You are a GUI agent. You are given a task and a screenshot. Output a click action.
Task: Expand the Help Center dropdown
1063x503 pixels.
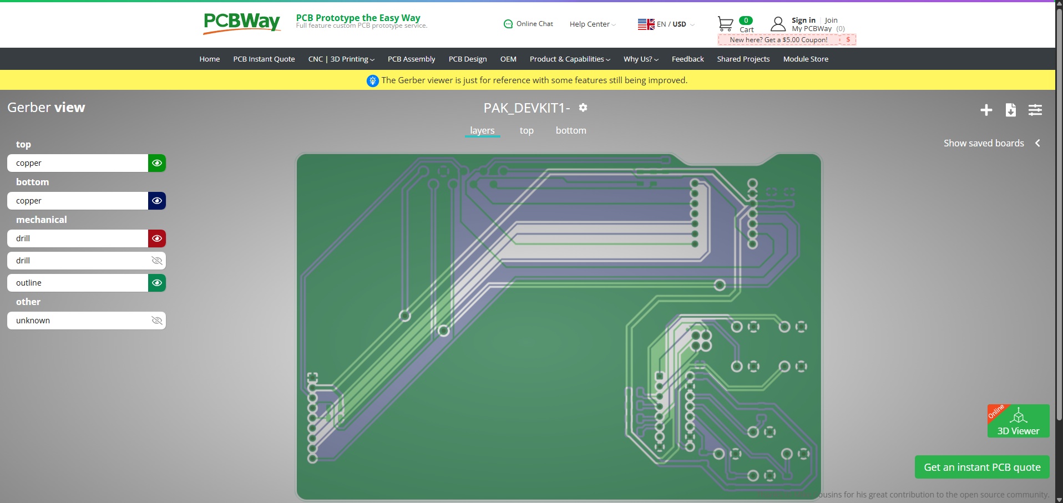593,24
